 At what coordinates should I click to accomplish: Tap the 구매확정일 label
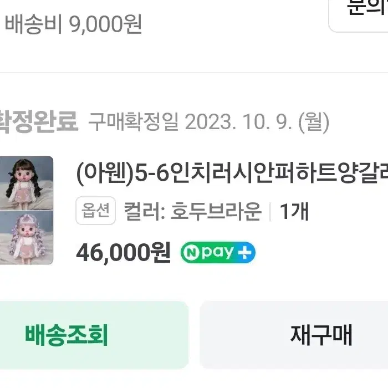click(x=134, y=122)
